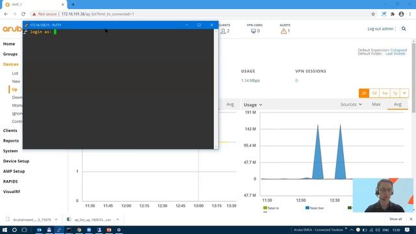Image resolution: width=416 pixels, height=234 pixels.
Task: Switch usage graph to Max
Action: click(376, 104)
